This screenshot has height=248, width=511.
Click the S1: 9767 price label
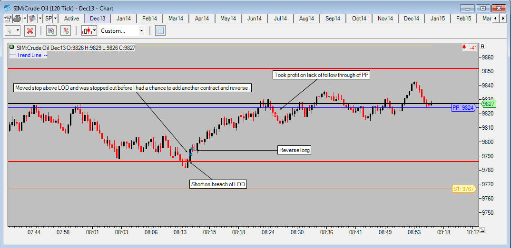coord(463,189)
